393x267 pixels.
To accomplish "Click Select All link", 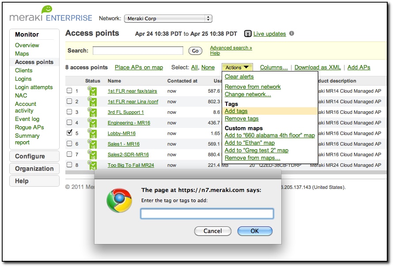I will 194,68.
